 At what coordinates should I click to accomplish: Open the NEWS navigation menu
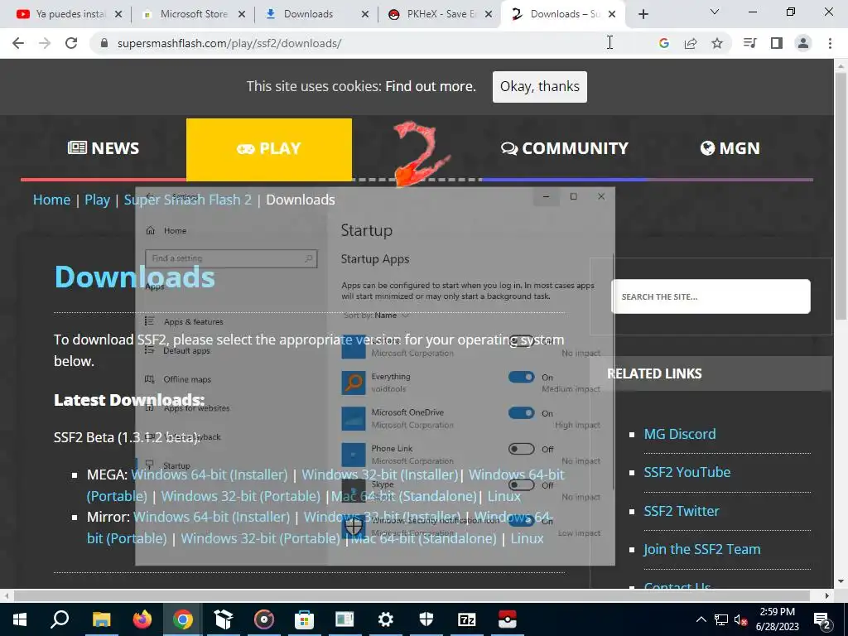pyautogui.click(x=104, y=148)
